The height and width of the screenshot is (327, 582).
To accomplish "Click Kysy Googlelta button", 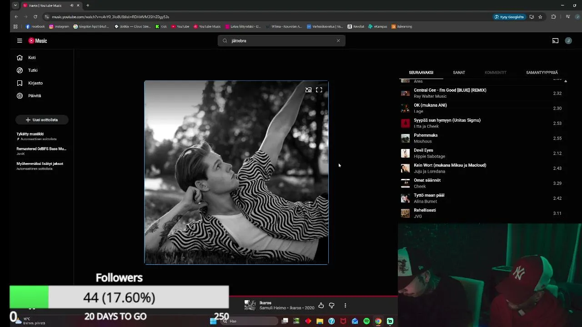I will click(x=509, y=17).
